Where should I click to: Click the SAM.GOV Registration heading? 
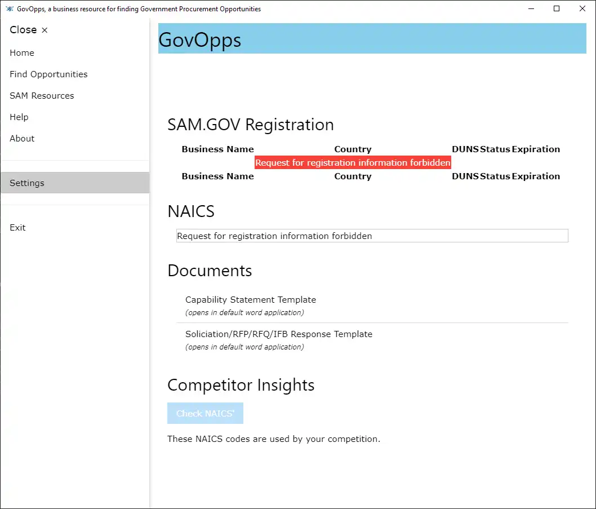point(251,125)
